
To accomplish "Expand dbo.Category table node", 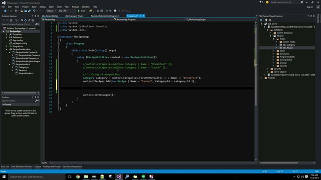I will [x=276, y=45].
